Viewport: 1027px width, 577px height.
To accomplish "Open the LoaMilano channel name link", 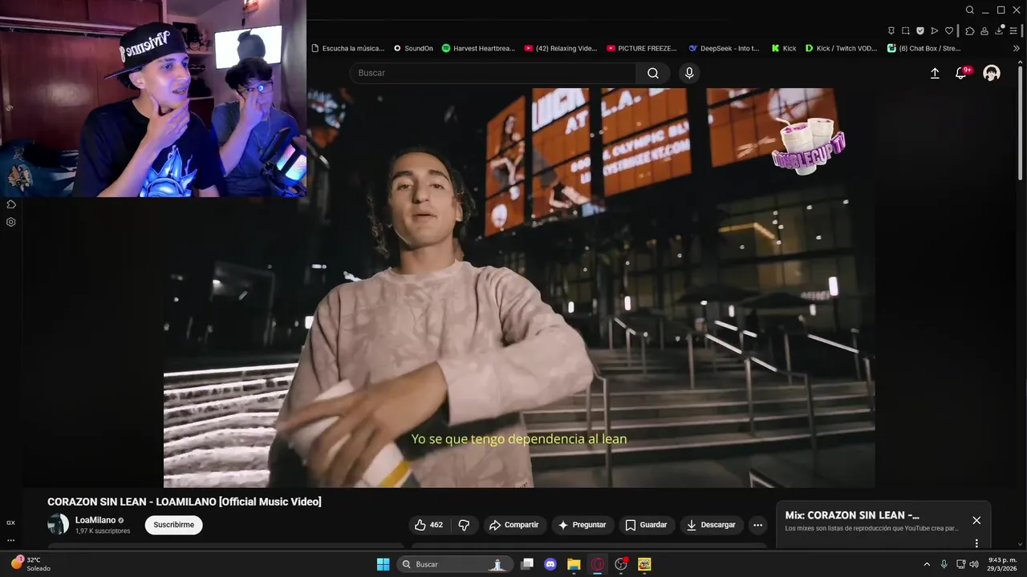I will [x=95, y=520].
